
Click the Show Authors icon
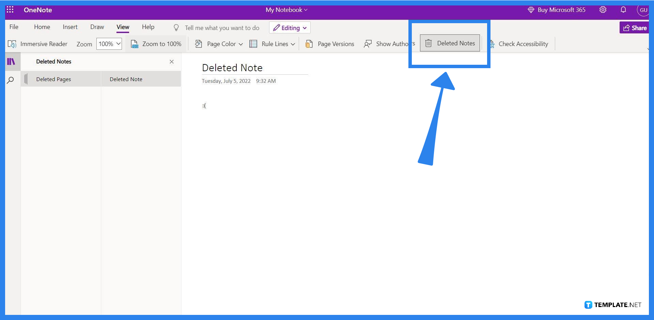pyautogui.click(x=368, y=44)
